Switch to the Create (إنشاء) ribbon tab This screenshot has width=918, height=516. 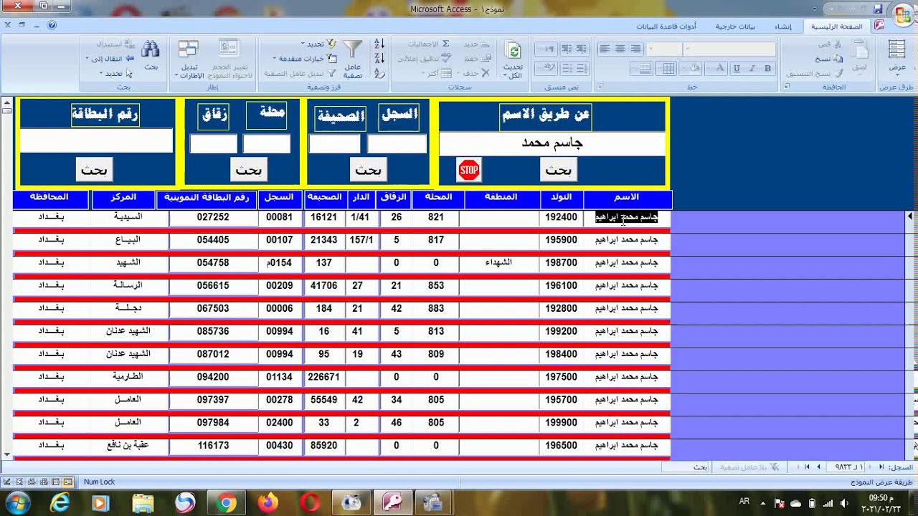pyautogui.click(x=782, y=27)
